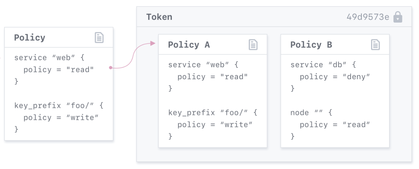Click the service "db" line in Policy B

tap(323, 65)
